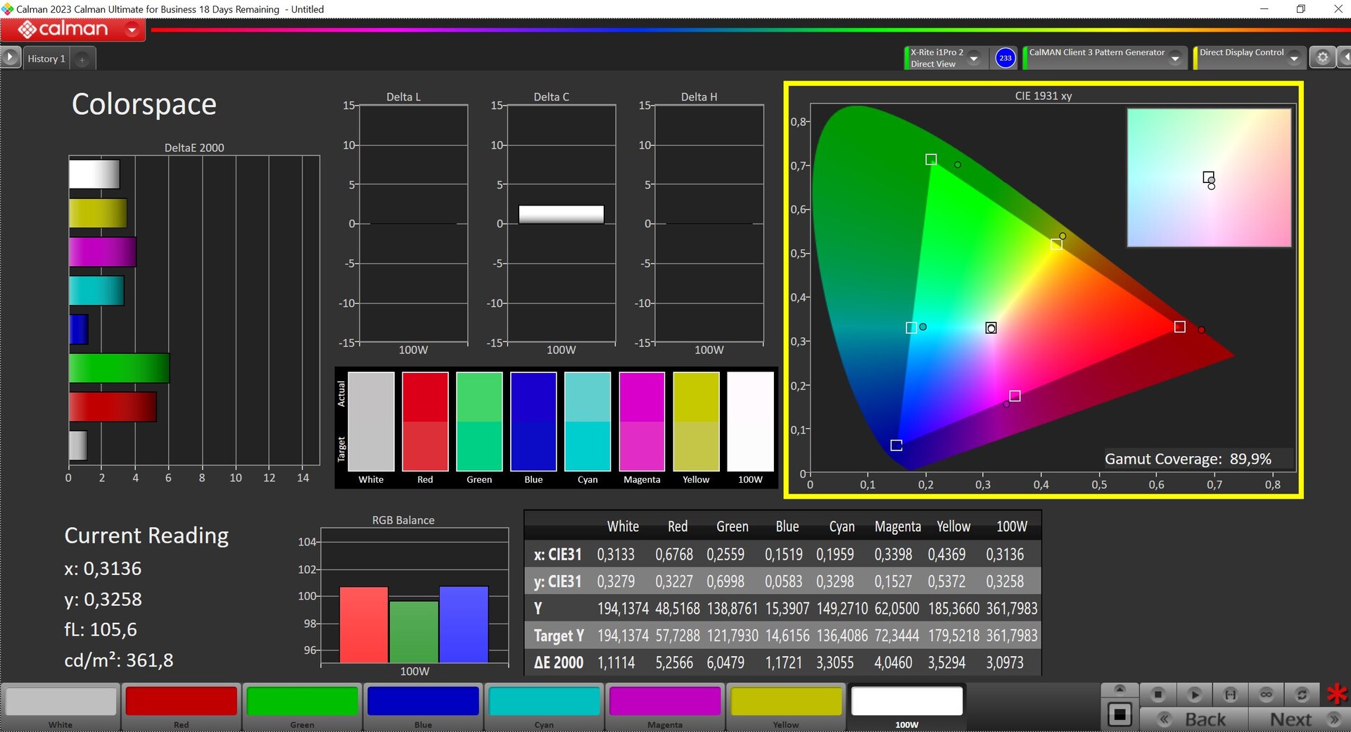Viewport: 1351px width, 732px height.
Task: Expand the left side panel arrow
Action: click(11, 58)
